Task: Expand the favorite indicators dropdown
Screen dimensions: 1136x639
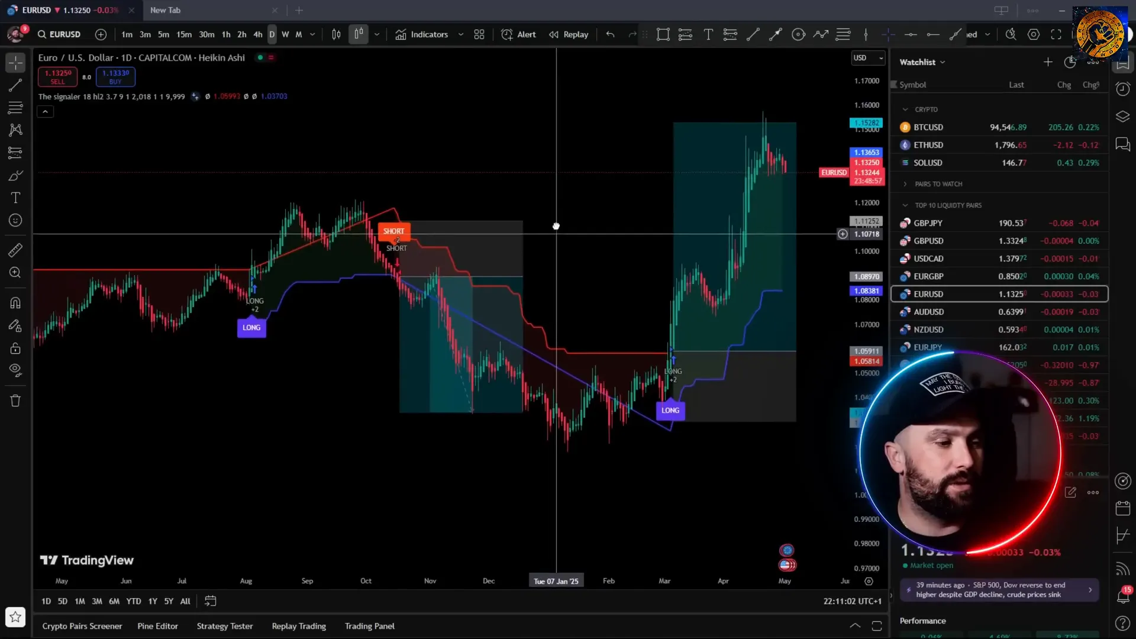Action: (x=461, y=34)
